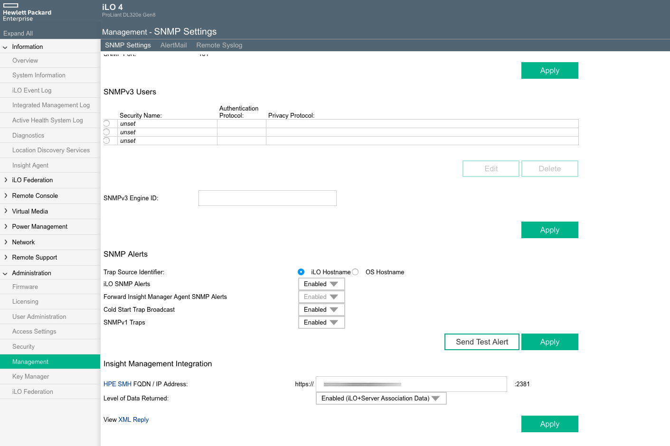Click Apply next to Send Test Alert

[x=550, y=342]
